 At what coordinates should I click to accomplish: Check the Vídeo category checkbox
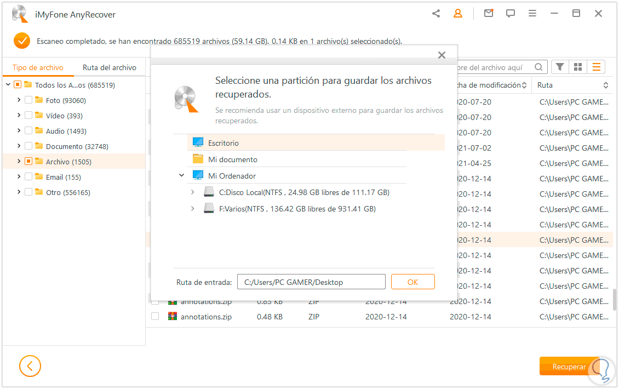[28, 115]
